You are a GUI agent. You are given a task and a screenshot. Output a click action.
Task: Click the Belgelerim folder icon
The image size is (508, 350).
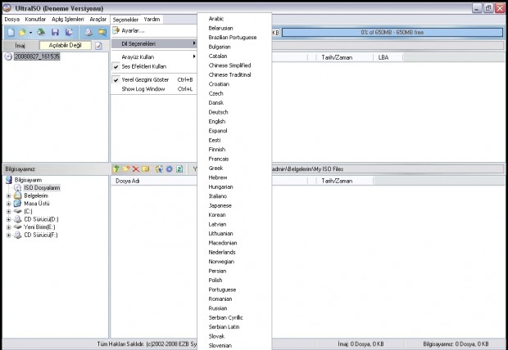point(18,195)
